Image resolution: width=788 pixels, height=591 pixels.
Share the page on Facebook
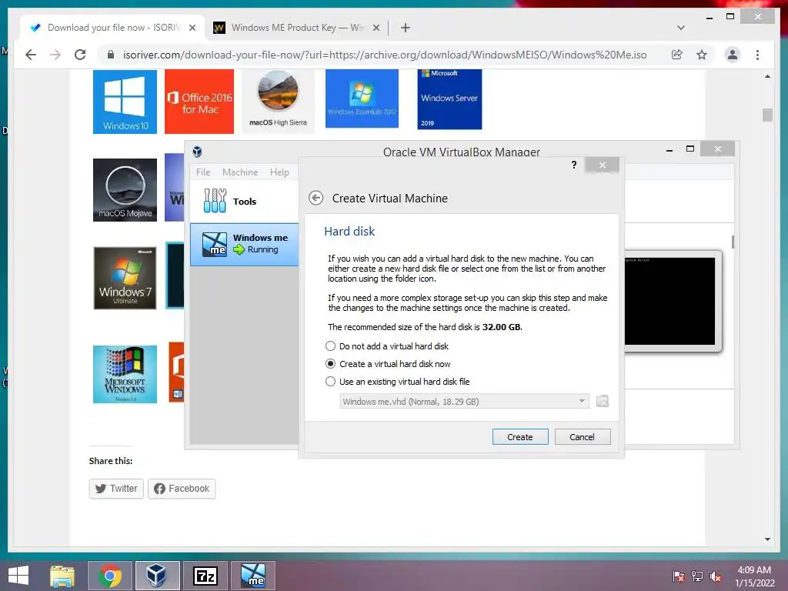tap(182, 489)
